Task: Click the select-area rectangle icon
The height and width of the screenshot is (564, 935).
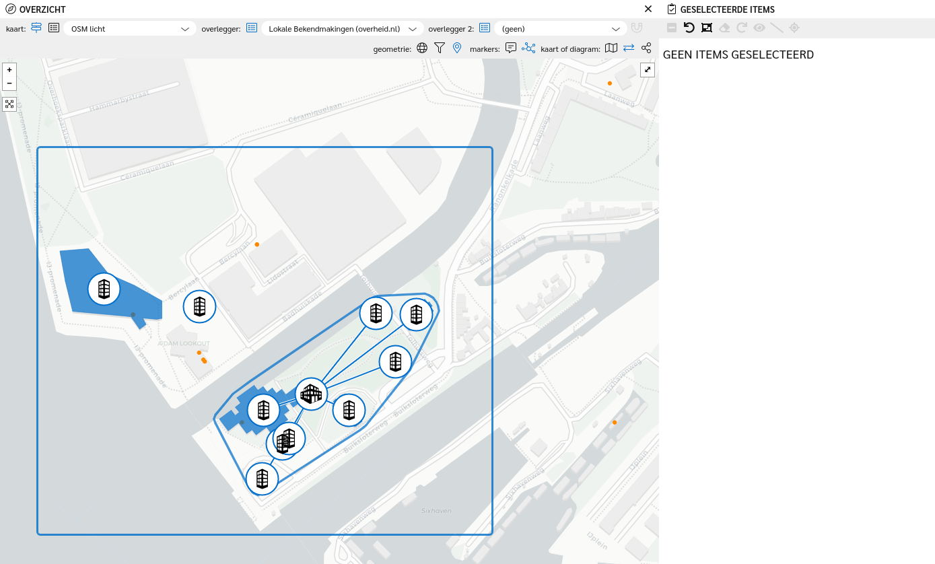Action: tap(706, 28)
